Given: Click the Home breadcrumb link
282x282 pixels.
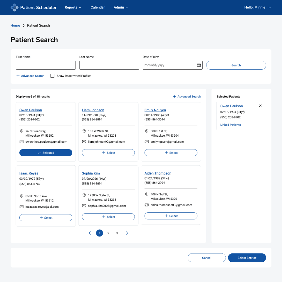Looking at the screenshot, I should (15, 26).
